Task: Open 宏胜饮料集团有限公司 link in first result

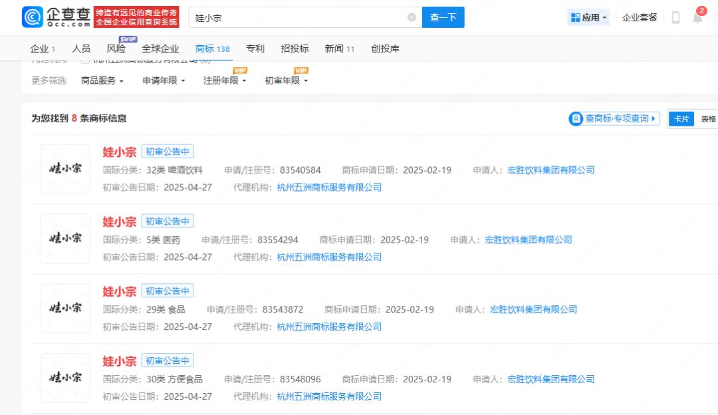Action: [x=550, y=170]
